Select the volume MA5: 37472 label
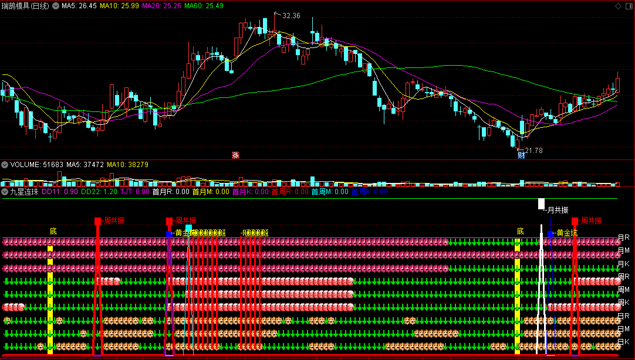 tap(85, 165)
